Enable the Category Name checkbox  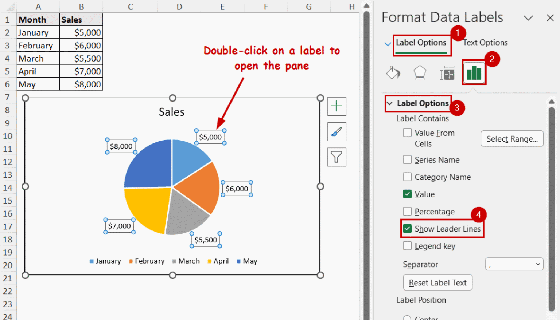407,177
